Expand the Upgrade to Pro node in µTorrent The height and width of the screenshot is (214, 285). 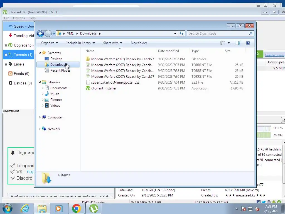coord(6,45)
